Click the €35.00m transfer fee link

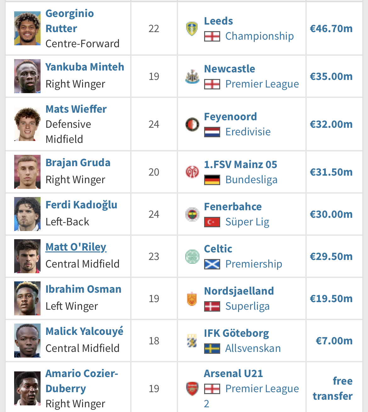tap(331, 76)
